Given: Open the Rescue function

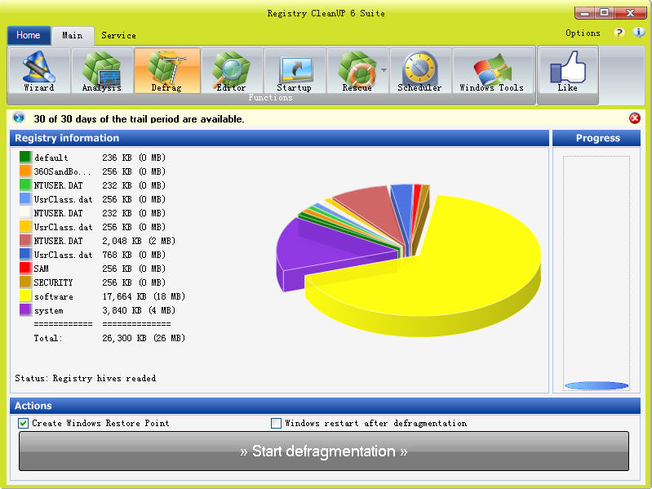Looking at the screenshot, I should click(x=357, y=71).
